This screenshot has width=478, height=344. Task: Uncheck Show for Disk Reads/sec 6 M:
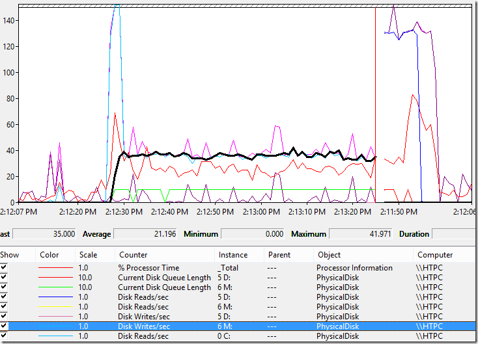click(x=4, y=306)
